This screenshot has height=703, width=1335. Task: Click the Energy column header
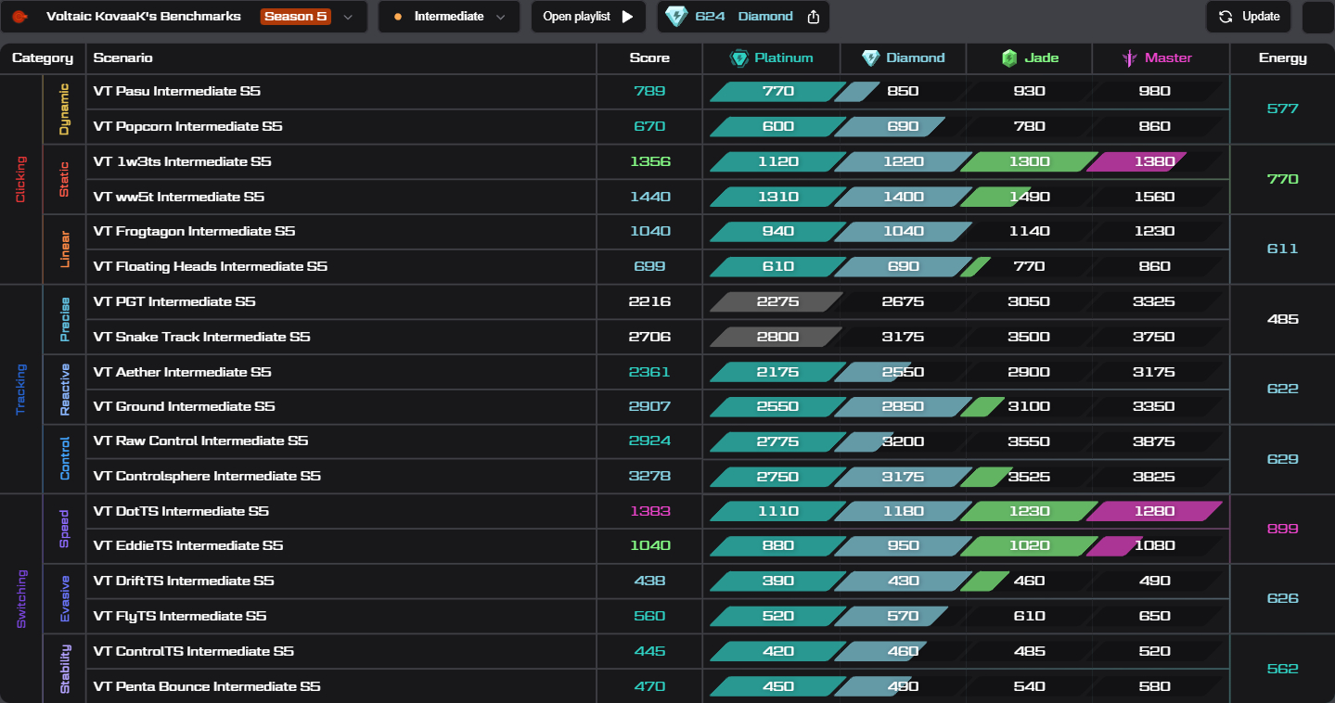pyautogui.click(x=1283, y=58)
